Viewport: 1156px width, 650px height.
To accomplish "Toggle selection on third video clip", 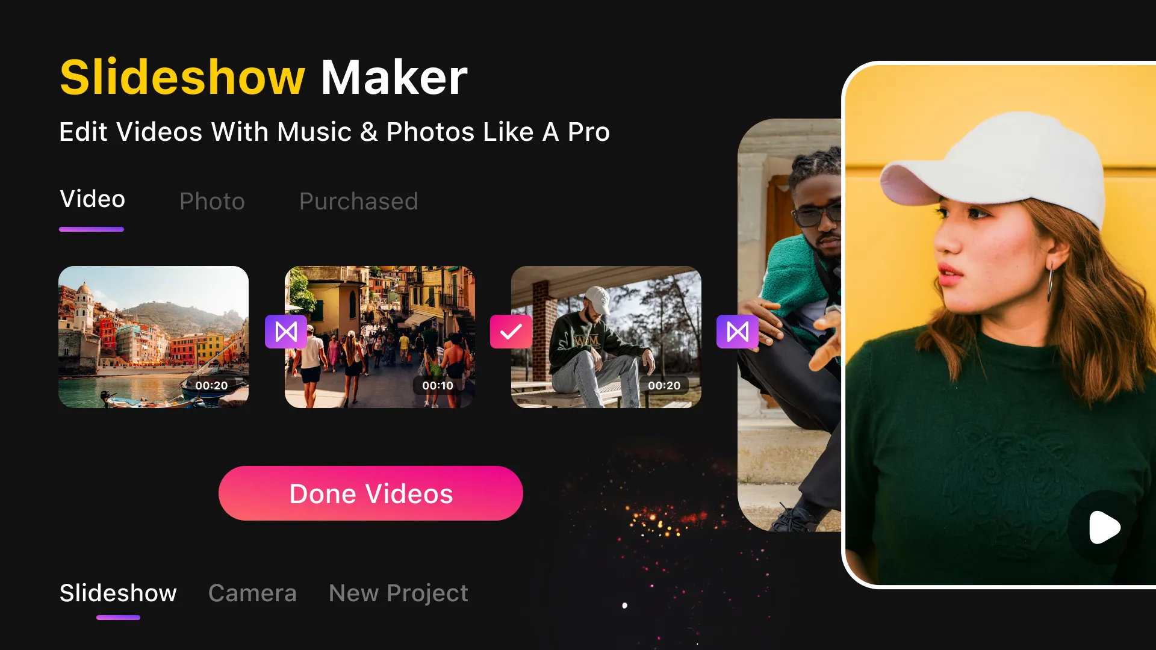I will [512, 332].
